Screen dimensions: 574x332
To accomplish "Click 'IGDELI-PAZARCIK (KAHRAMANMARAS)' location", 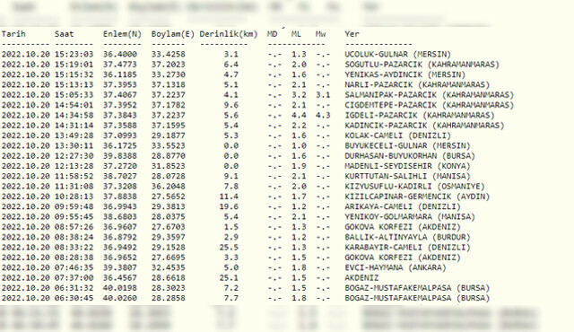I will point(420,116).
